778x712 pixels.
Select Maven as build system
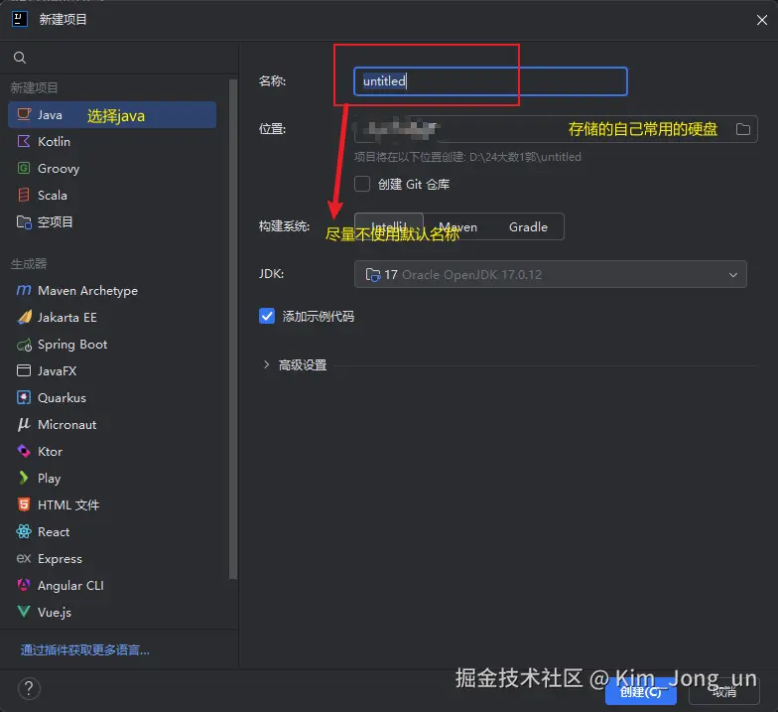tap(458, 226)
